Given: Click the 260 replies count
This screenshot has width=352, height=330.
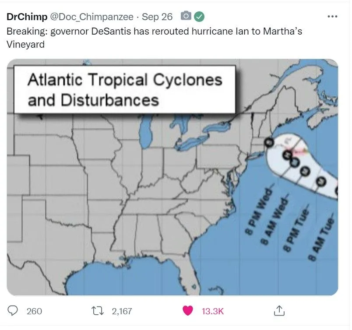Looking at the screenshot, I should coord(34,311).
